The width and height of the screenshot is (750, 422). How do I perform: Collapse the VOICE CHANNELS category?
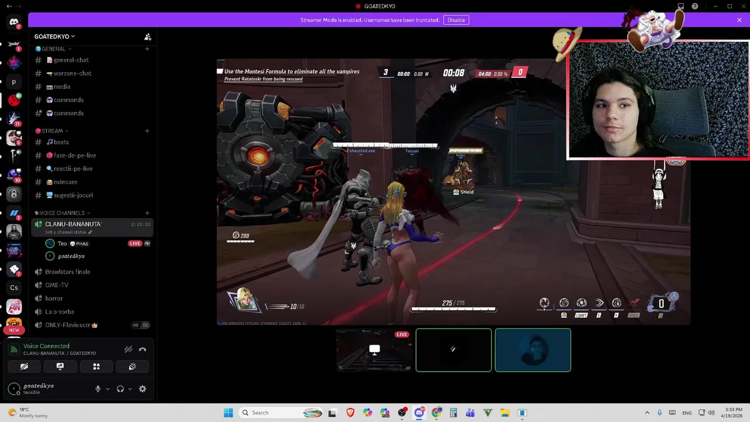[62, 213]
